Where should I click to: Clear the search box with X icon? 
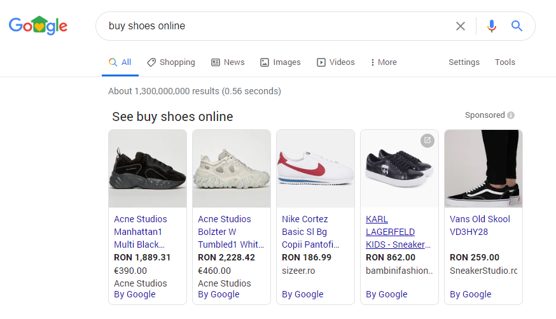(x=461, y=26)
